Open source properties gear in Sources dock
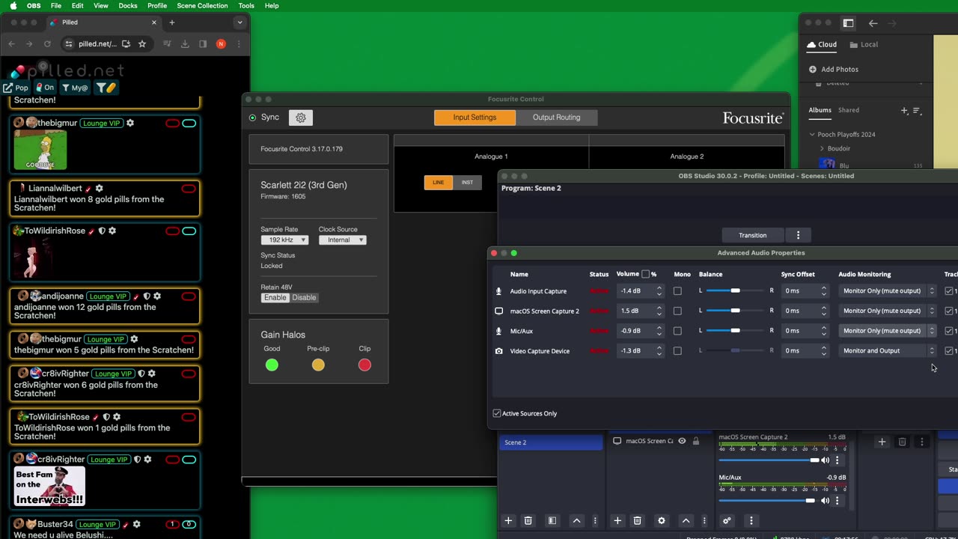 coord(661,520)
